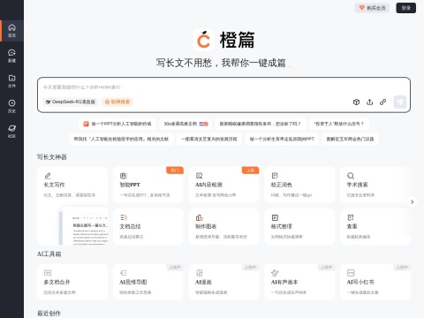Click the 制作图表 chart icon
This screenshot has width=424, height=318.
199,217
